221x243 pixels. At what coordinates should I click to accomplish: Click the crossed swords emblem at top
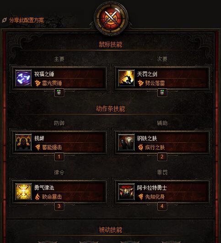pos(111,18)
